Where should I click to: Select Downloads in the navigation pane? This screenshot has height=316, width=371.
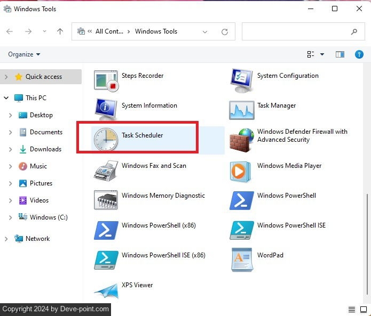pyautogui.click(x=45, y=149)
